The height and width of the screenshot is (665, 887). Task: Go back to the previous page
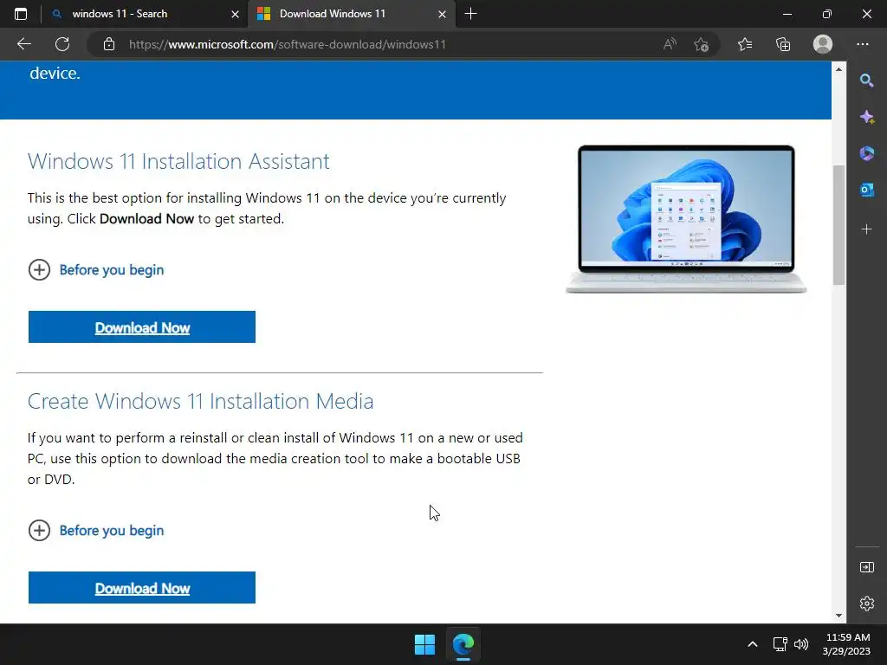[x=23, y=44]
